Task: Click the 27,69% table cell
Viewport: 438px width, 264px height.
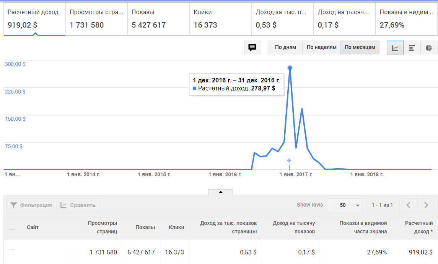Action: click(x=377, y=252)
